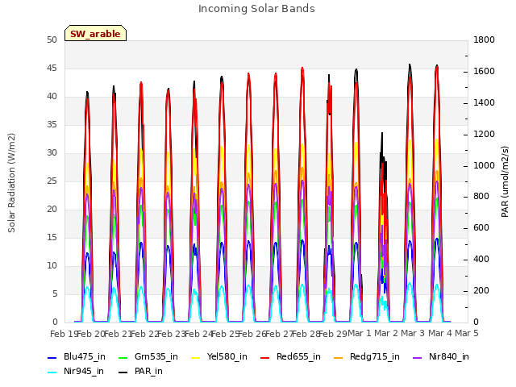This screenshot has width=516, height=387.
Task: Click the Mar 2 date tick label
Action: [x=386, y=333]
